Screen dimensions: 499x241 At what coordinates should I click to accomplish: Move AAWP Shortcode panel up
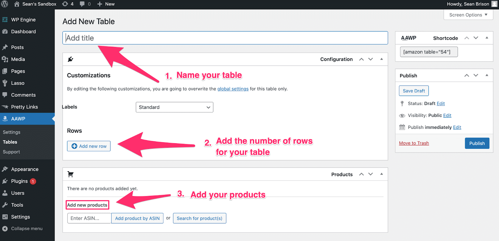point(467,38)
